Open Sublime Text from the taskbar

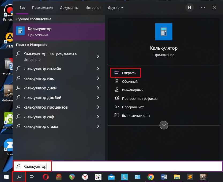(x=190, y=177)
